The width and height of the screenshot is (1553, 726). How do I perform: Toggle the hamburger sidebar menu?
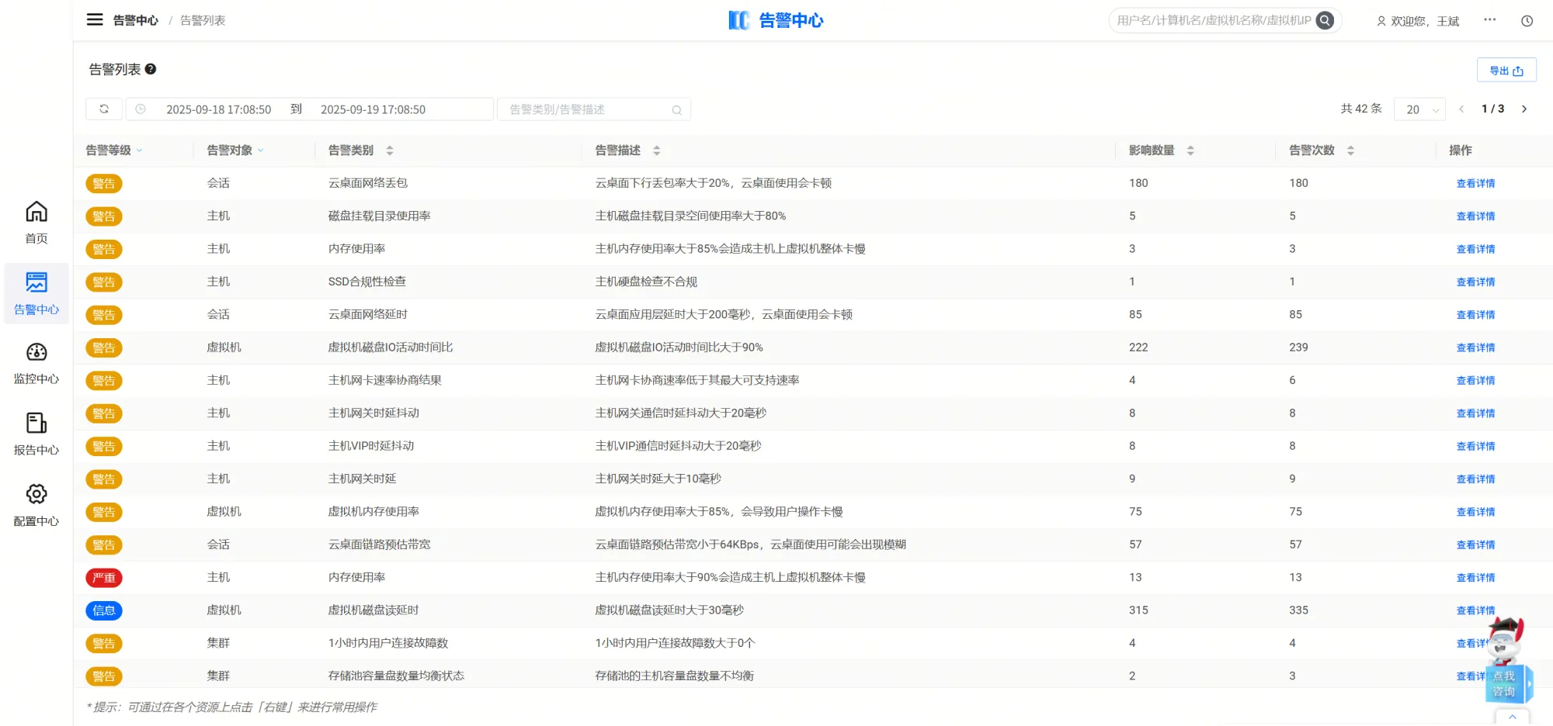(x=95, y=20)
